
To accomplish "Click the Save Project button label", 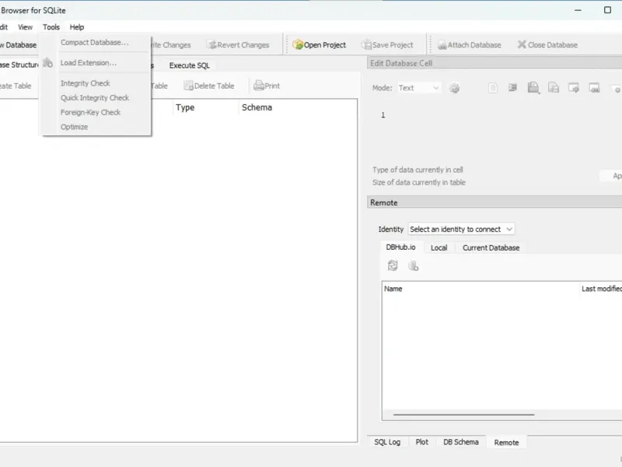I will [393, 45].
